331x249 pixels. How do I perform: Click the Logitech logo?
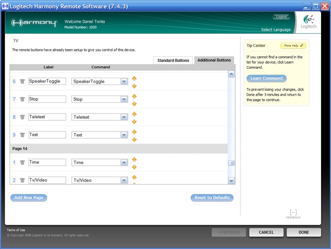point(309,22)
